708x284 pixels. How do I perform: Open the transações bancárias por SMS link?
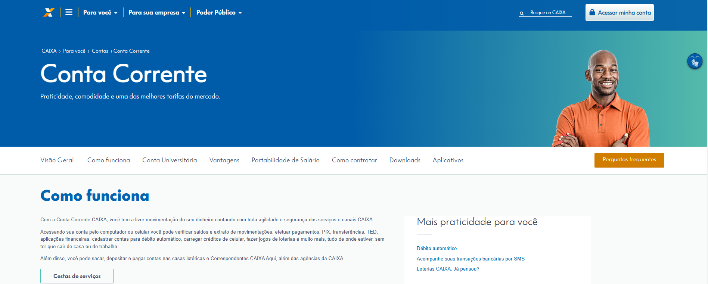pyautogui.click(x=471, y=259)
